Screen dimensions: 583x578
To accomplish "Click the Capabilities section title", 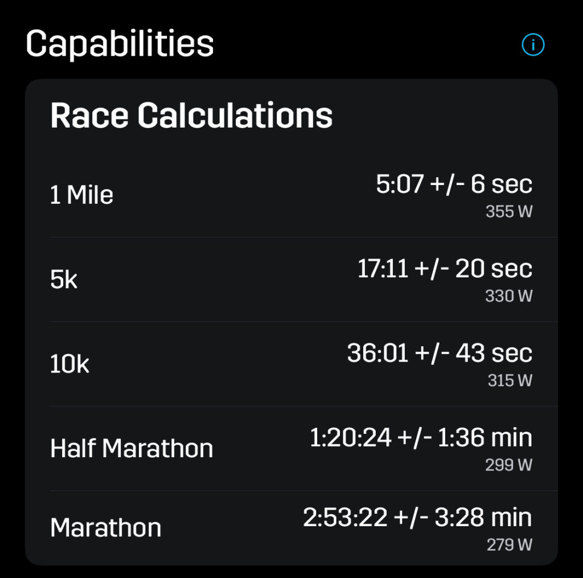I will [x=120, y=44].
